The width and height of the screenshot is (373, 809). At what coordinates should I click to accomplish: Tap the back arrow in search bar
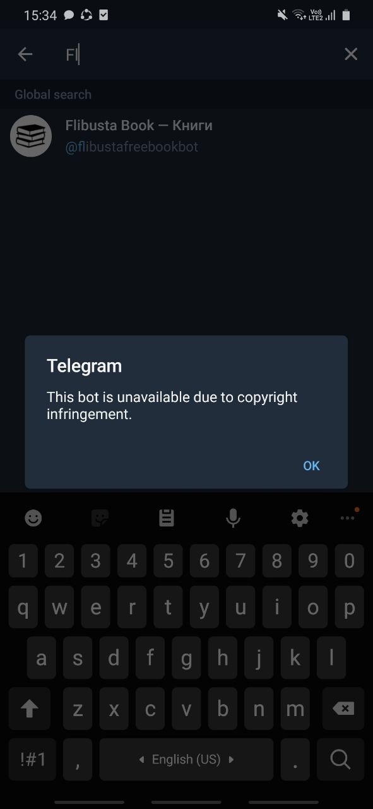25,54
